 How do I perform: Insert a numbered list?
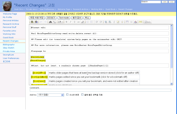click(x=88, y=22)
